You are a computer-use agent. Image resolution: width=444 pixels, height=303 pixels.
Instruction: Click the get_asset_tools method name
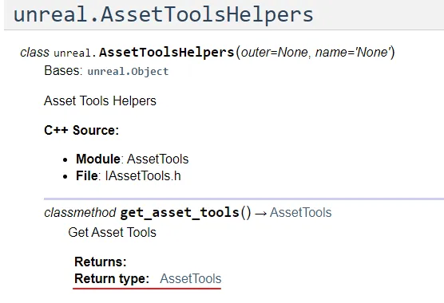click(x=180, y=213)
